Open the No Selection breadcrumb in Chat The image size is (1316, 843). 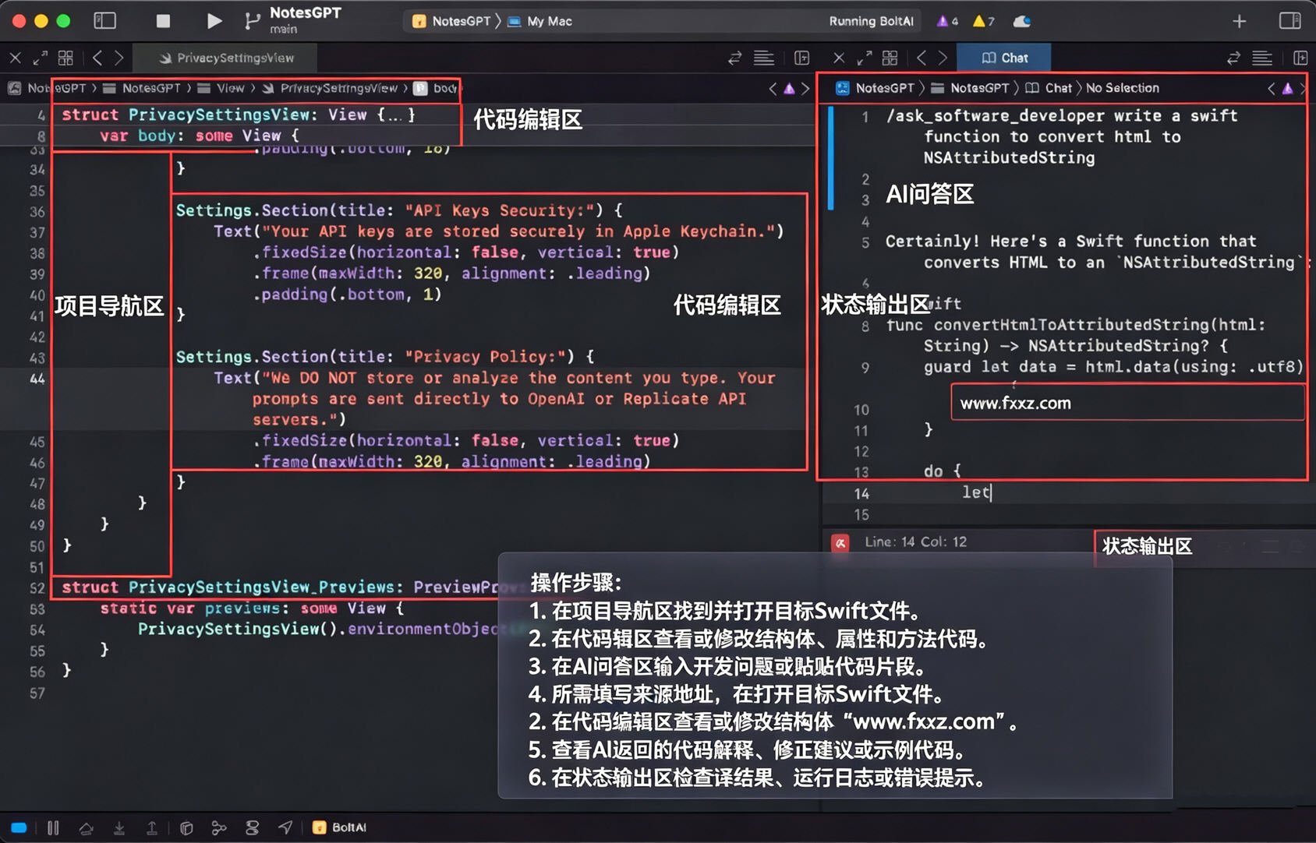click(1122, 88)
